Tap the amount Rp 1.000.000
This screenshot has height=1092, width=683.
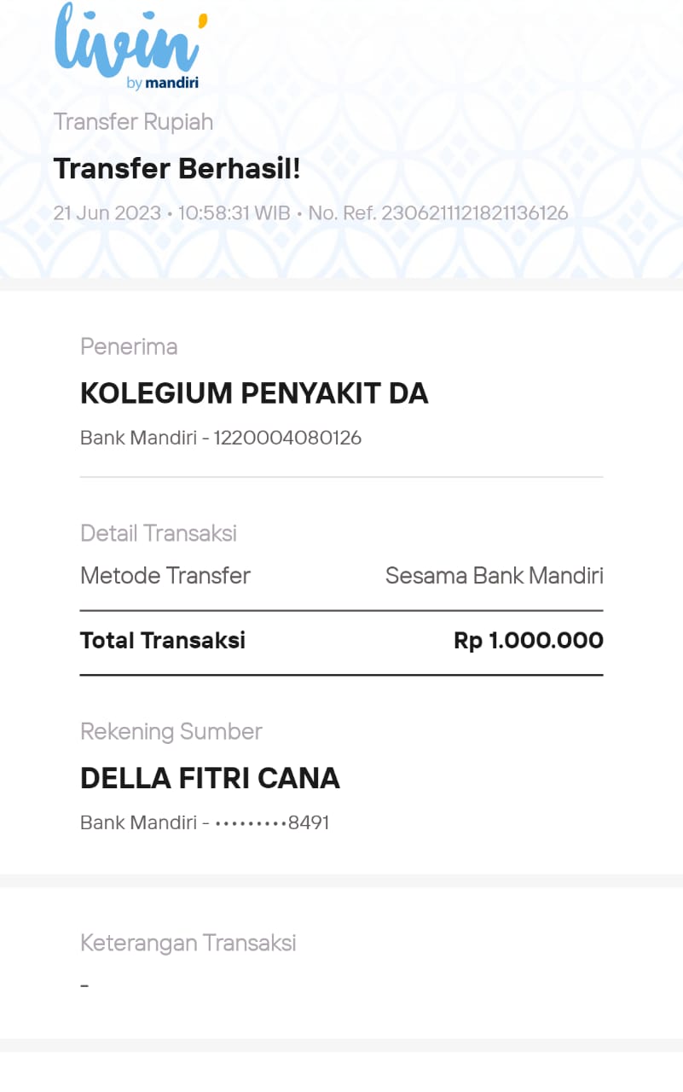(528, 641)
